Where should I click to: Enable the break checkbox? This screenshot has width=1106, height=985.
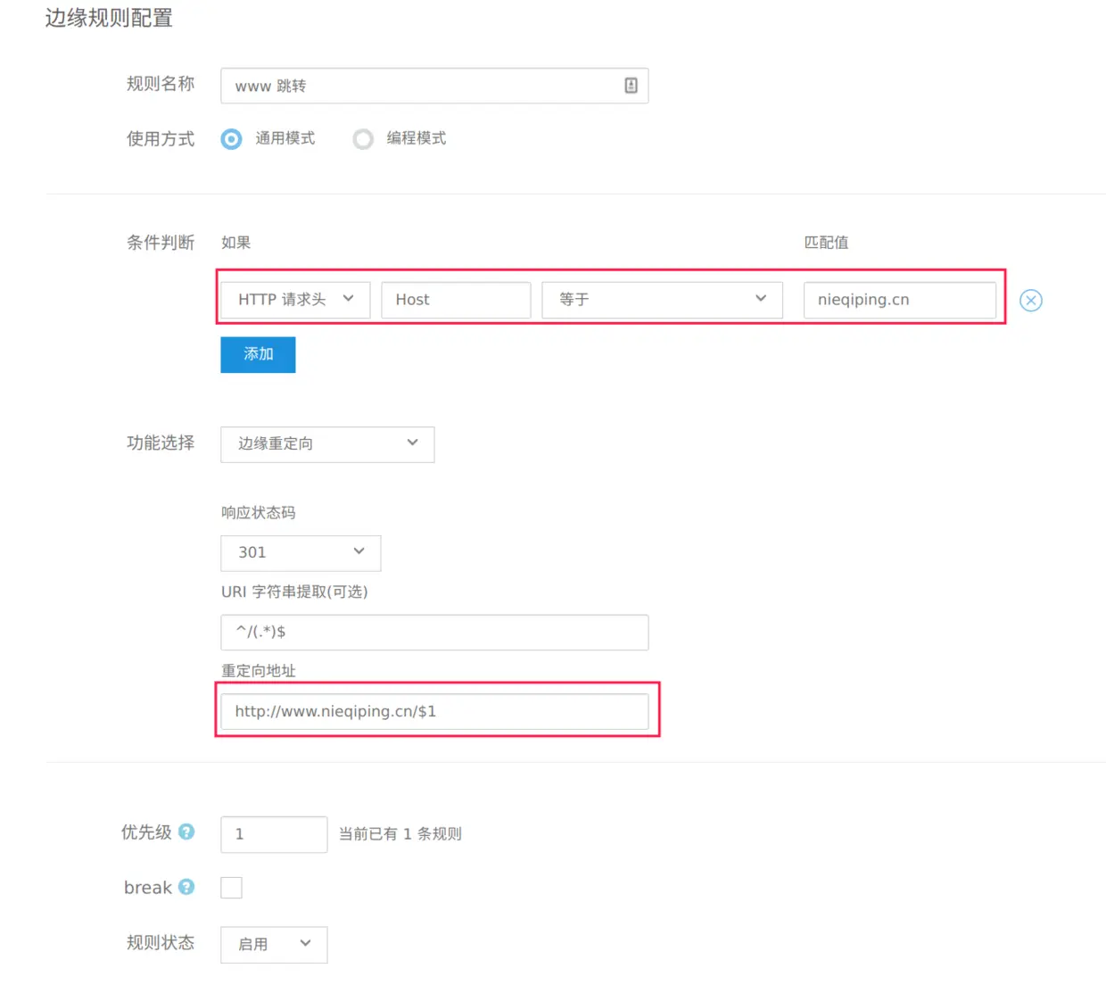(231, 887)
